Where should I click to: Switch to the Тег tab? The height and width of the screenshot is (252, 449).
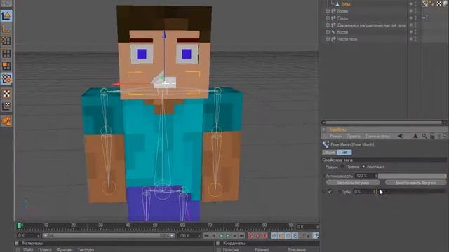point(344,153)
